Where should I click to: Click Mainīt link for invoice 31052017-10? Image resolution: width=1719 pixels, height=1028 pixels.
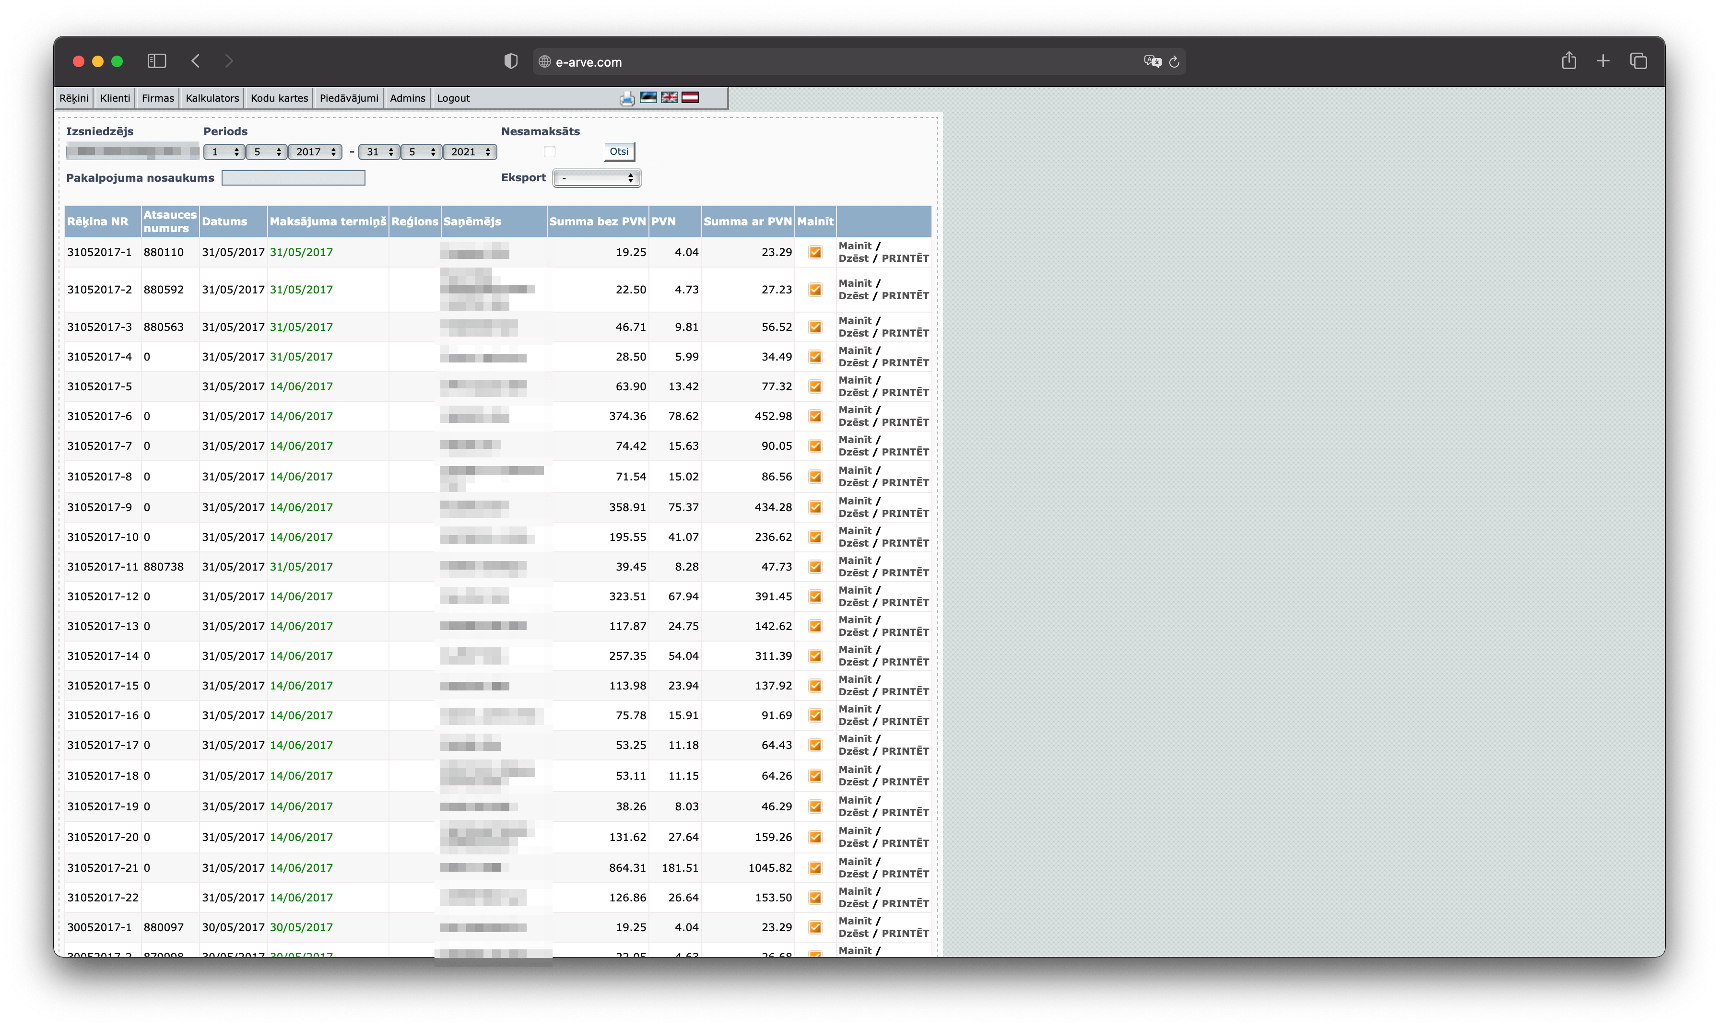pos(855,531)
